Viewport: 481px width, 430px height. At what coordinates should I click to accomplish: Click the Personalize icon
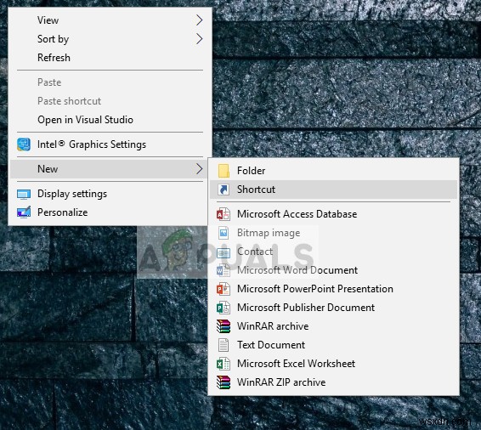tap(24, 212)
